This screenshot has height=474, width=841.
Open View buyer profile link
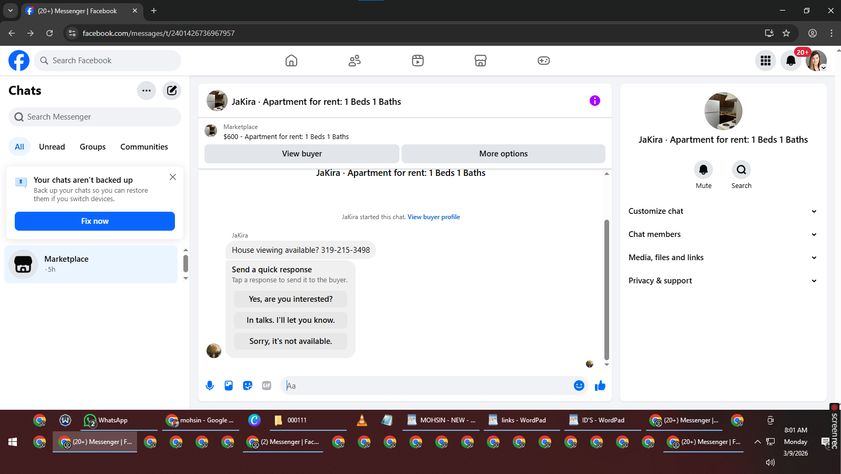434,217
